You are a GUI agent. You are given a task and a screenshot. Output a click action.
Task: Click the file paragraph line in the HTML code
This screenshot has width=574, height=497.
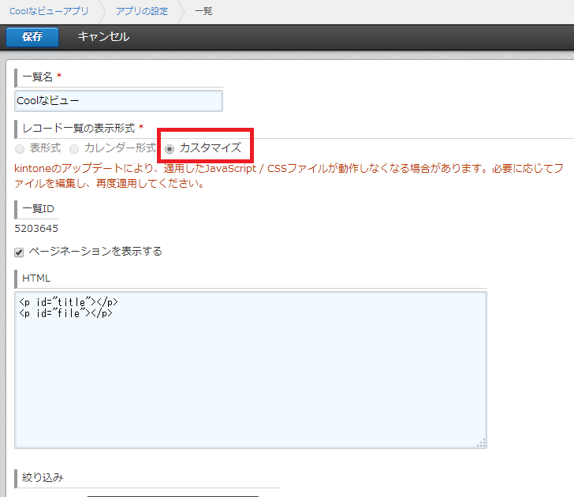click(x=65, y=312)
